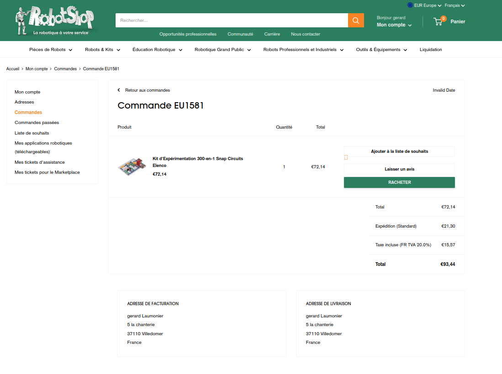
Task: Click the orange search magnifier button
Action: pos(356,21)
